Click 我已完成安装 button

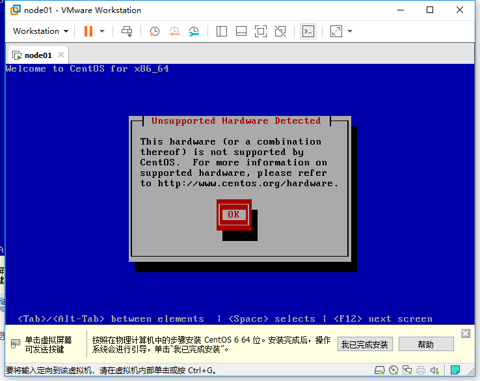click(365, 345)
